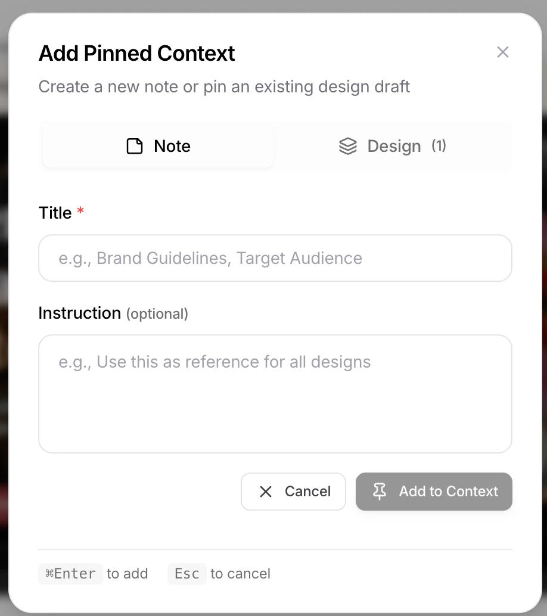Click inside the Title input field
The image size is (547, 616).
tap(275, 258)
